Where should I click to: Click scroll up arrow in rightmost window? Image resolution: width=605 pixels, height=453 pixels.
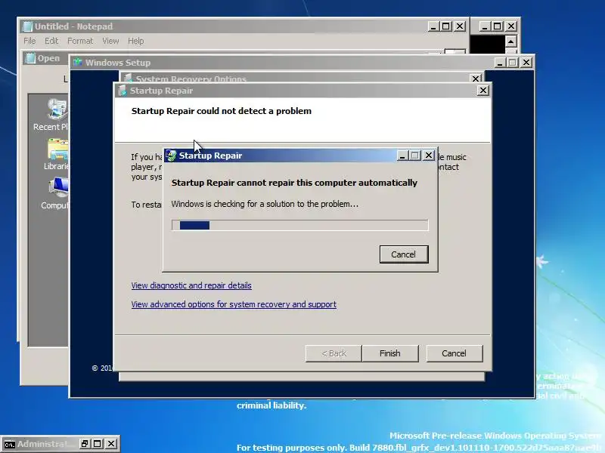(511, 42)
